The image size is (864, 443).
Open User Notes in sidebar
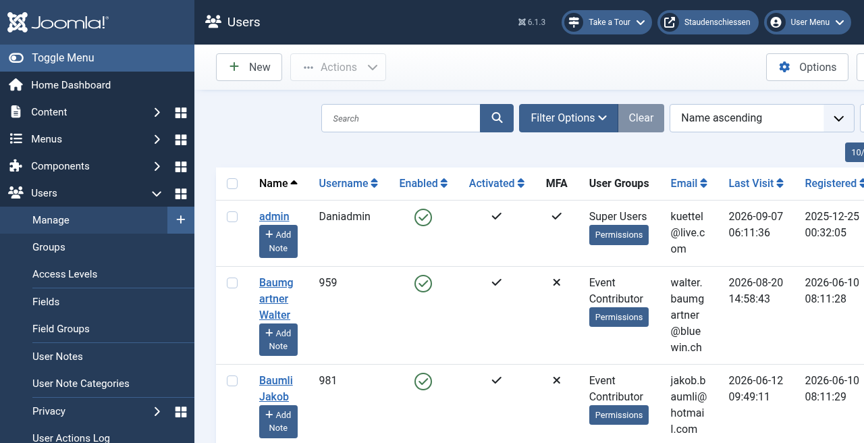pos(57,357)
